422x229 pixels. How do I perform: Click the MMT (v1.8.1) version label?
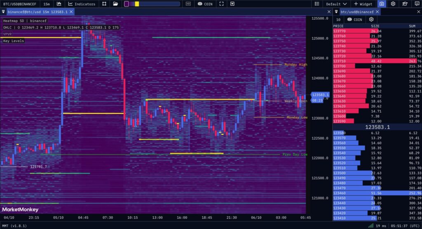point(14,226)
